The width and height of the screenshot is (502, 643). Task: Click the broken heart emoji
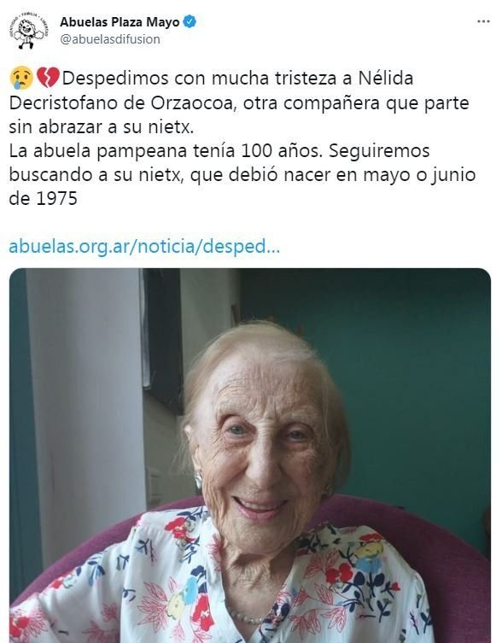(48, 78)
